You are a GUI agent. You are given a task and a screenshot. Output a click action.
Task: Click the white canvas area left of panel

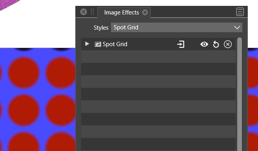tap(38, 26)
